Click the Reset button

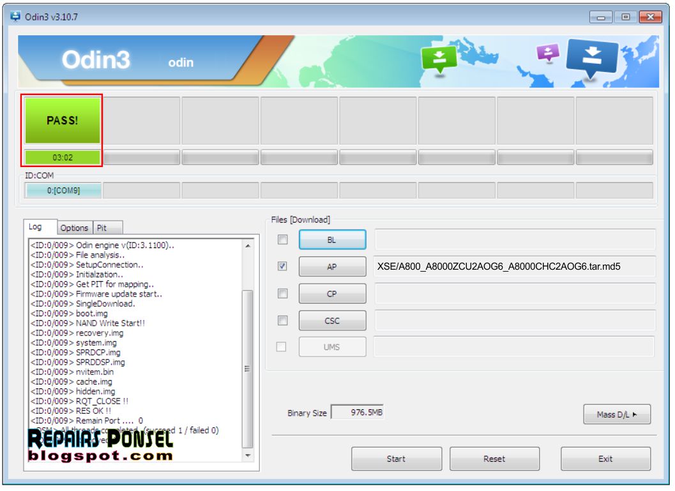point(495,458)
